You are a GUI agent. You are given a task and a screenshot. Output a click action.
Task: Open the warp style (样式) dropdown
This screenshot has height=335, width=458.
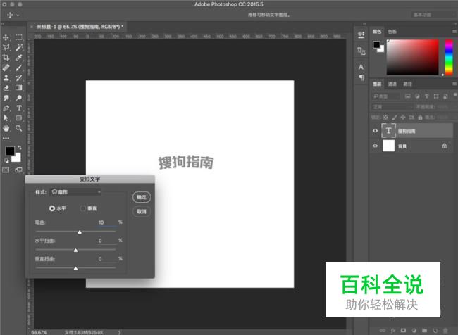click(x=75, y=191)
